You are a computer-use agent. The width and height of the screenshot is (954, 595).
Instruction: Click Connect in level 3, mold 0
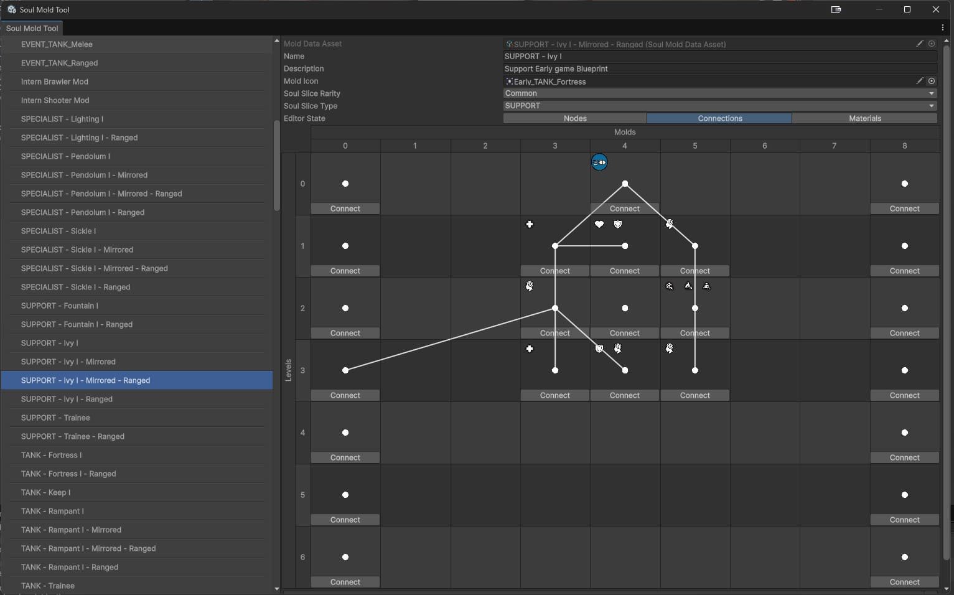345,395
